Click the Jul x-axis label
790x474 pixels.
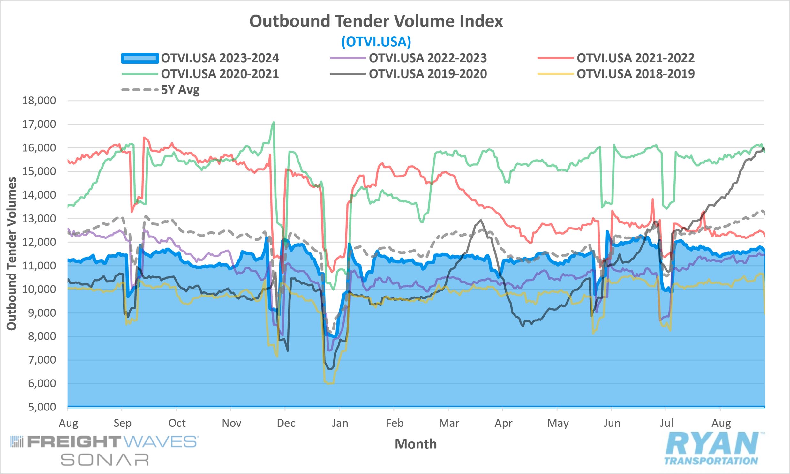pos(666,423)
